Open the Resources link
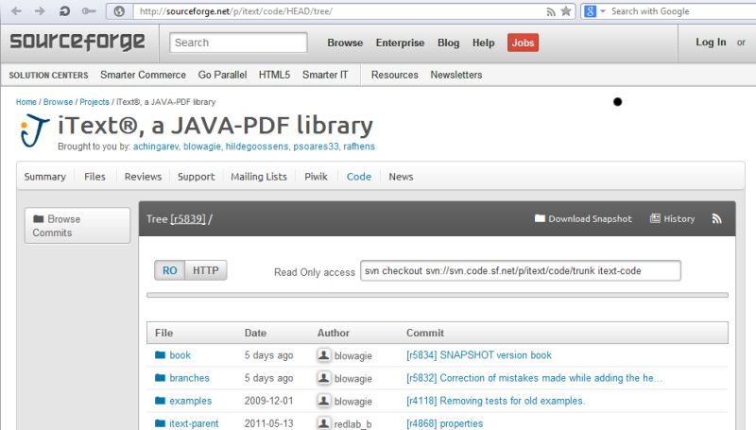Image resolution: width=756 pixels, height=430 pixels. pyautogui.click(x=394, y=75)
